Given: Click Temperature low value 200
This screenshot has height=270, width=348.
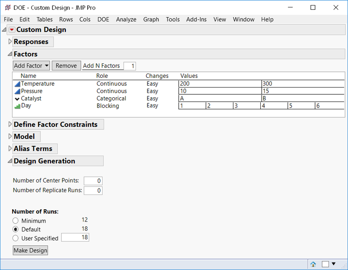Looking at the screenshot, I should [220, 84].
